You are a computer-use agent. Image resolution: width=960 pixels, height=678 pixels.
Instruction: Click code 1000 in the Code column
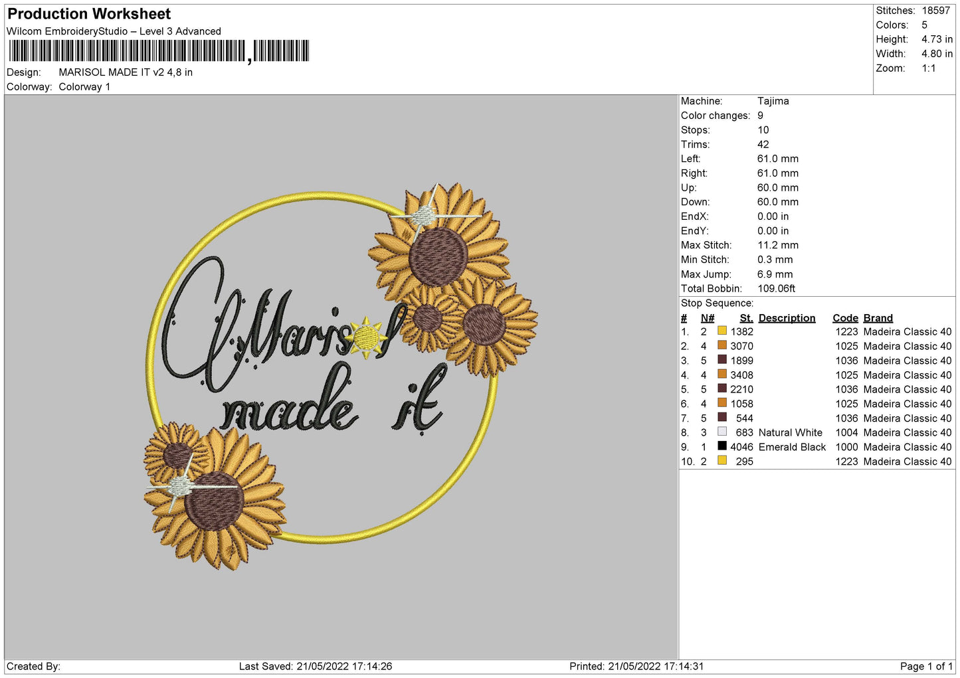(x=847, y=448)
